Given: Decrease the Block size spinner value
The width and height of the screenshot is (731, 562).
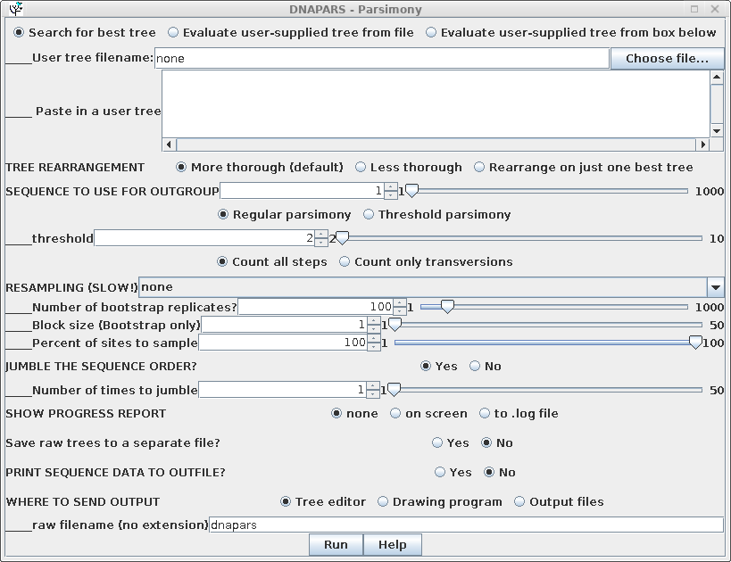Looking at the screenshot, I should (x=374, y=329).
